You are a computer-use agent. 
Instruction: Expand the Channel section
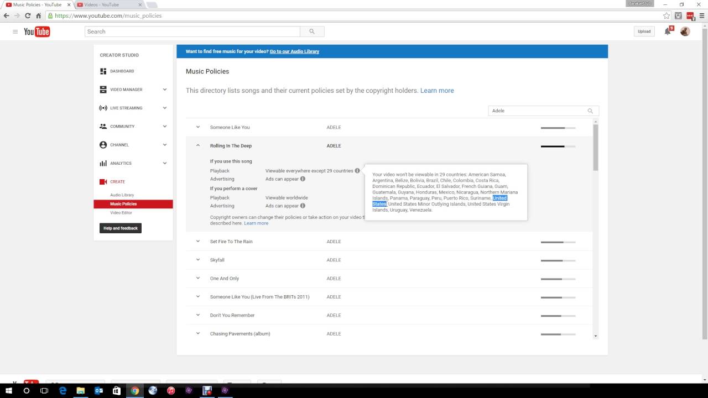pyautogui.click(x=165, y=145)
